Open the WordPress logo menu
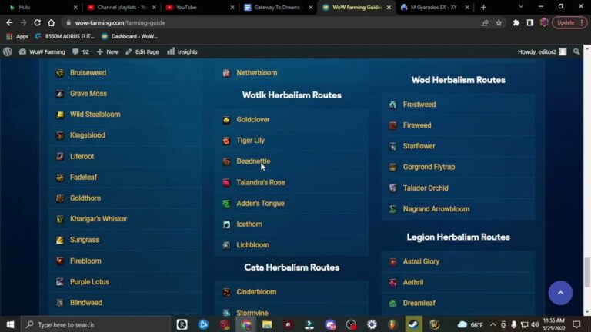The image size is (591, 332). click(x=8, y=51)
